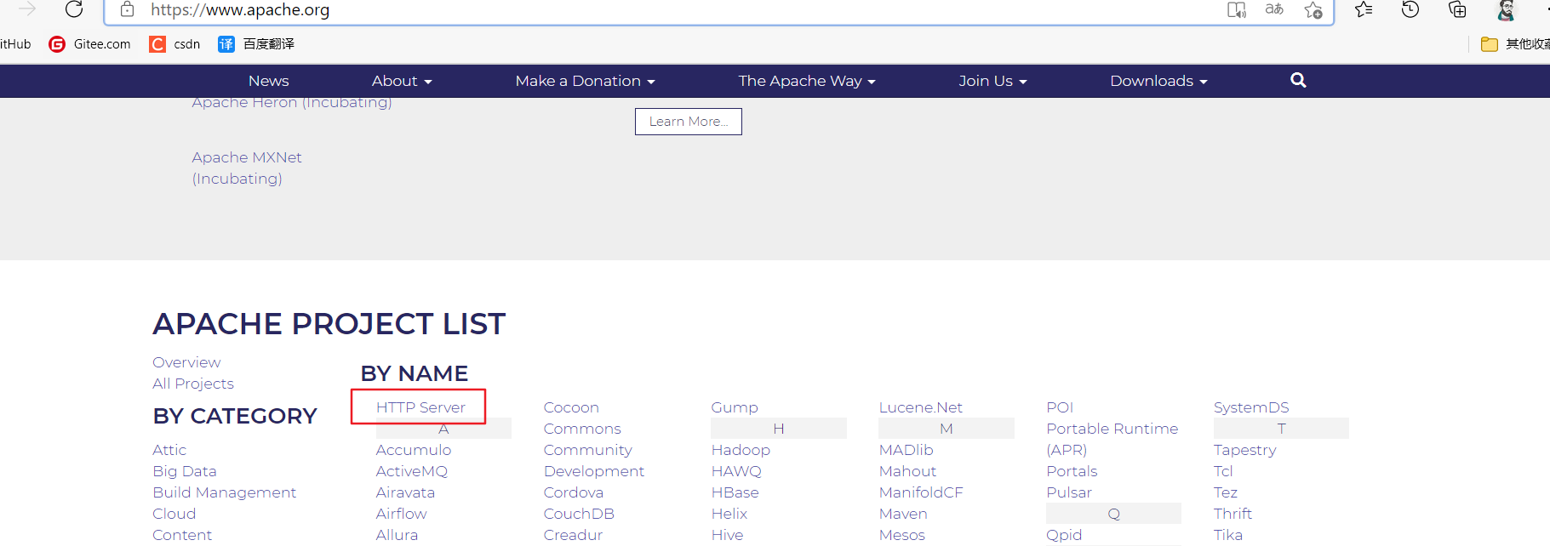Open the browser history icon
Image resolution: width=1550 pixels, height=546 pixels.
pyautogui.click(x=1410, y=9)
